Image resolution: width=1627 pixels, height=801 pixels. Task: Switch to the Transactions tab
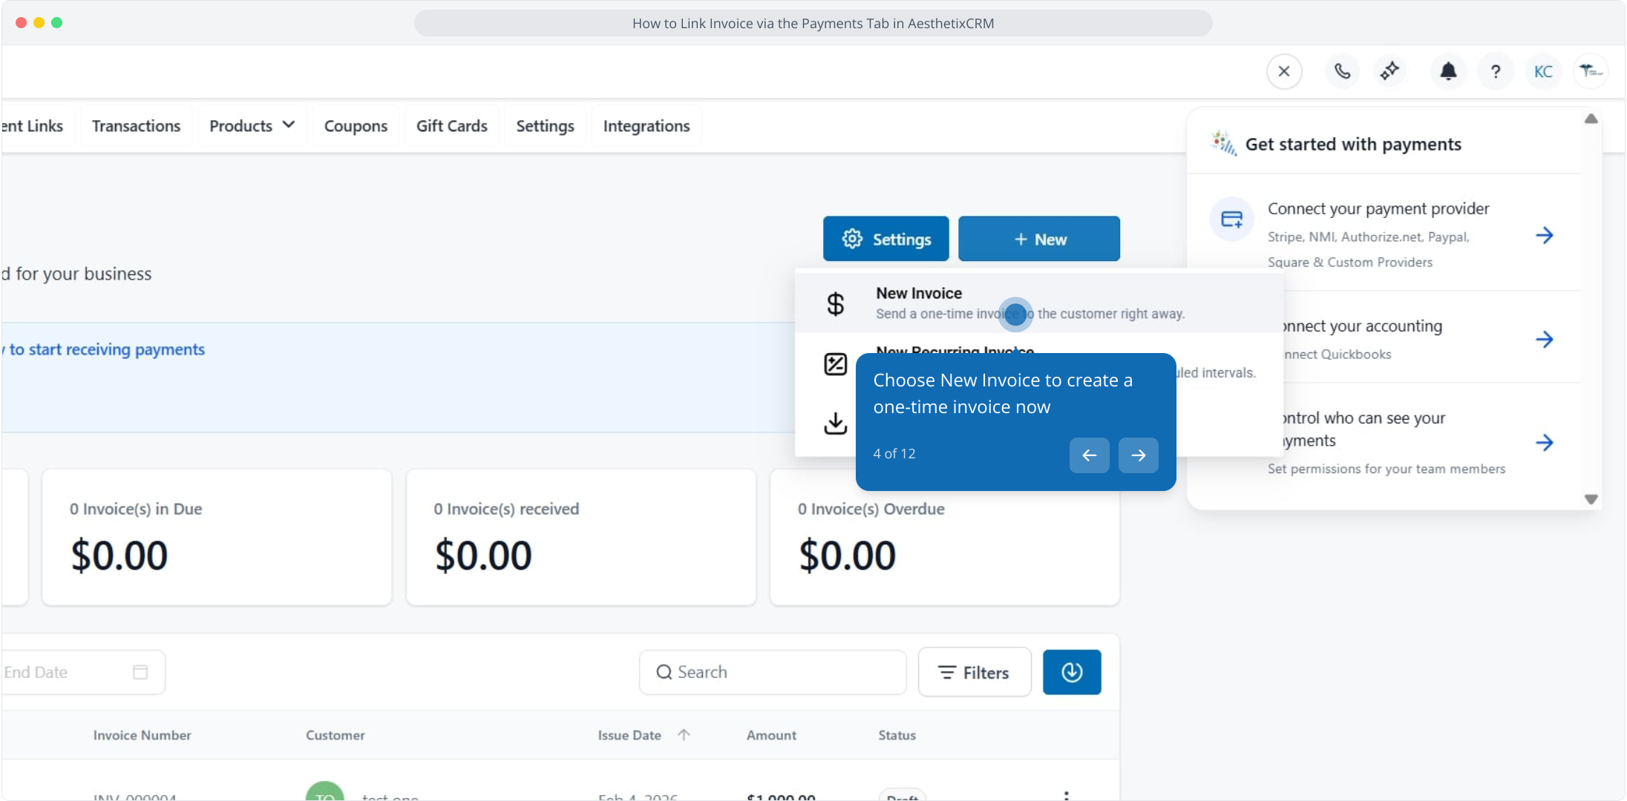pyautogui.click(x=136, y=126)
